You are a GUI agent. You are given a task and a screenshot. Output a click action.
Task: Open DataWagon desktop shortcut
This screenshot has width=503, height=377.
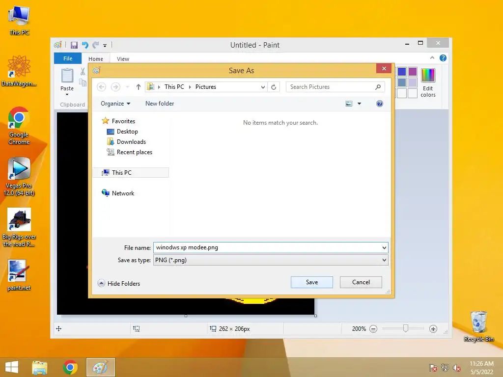point(19,71)
